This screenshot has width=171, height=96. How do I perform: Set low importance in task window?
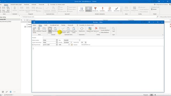tap(104, 32)
